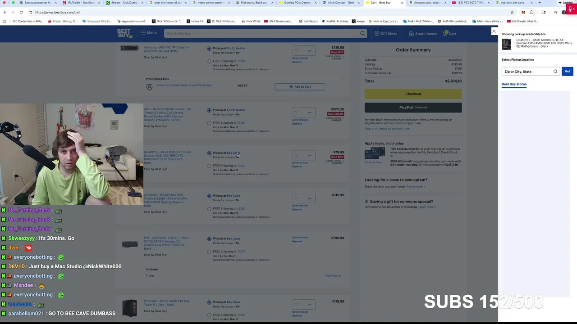Switch to the Amazon.com browser tab
Screen dimensions: 577x324
[x=427, y=3]
